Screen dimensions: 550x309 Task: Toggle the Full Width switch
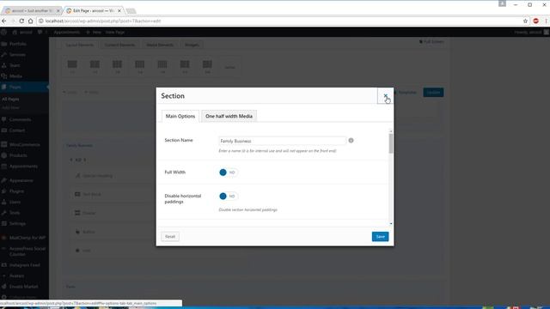(x=228, y=173)
